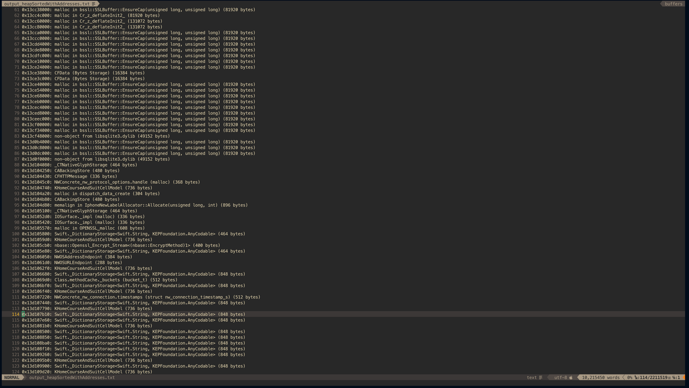Click the filename in the status bar
Screen dimensions: 689x388
click(x=72, y=378)
